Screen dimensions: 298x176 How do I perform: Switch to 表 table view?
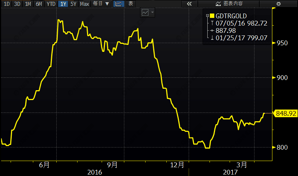point(131,4)
